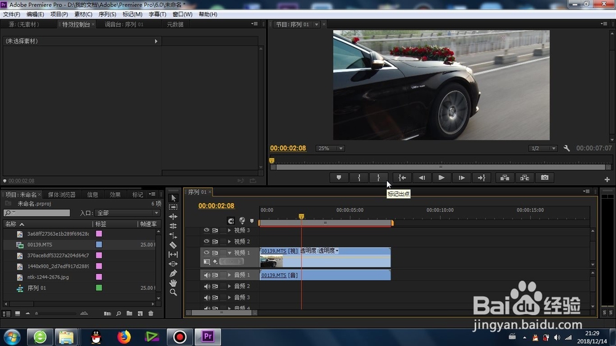Switch to the 媒体浏览器 tab
616x346 pixels.
[x=62, y=195]
